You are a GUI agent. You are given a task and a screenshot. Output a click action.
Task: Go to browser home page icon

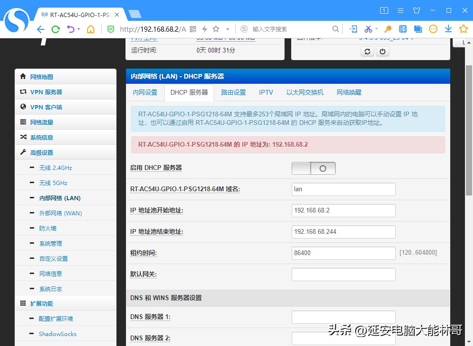pos(90,29)
